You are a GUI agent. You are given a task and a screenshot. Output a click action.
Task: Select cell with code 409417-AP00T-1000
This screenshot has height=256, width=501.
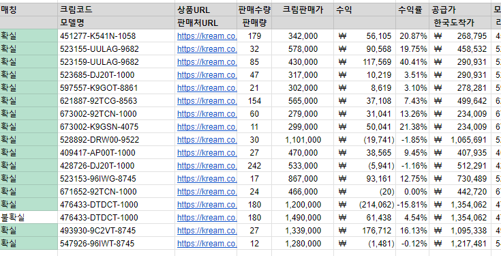tap(117, 153)
